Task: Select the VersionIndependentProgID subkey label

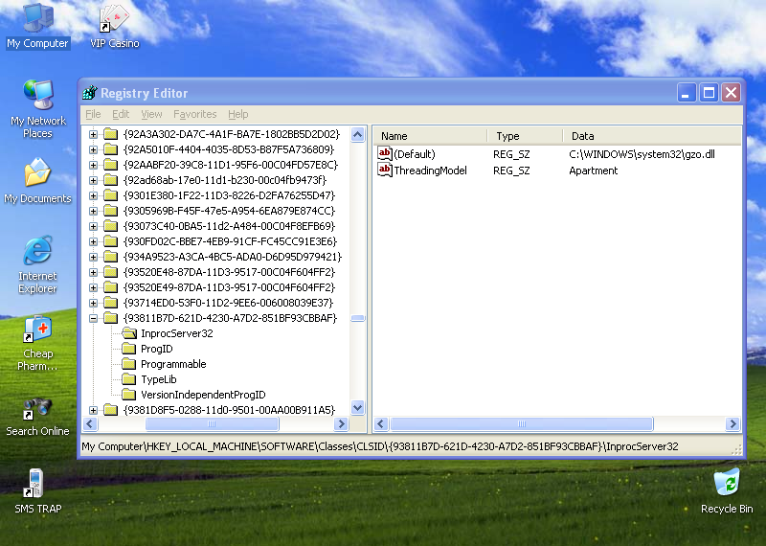Action: coord(203,395)
